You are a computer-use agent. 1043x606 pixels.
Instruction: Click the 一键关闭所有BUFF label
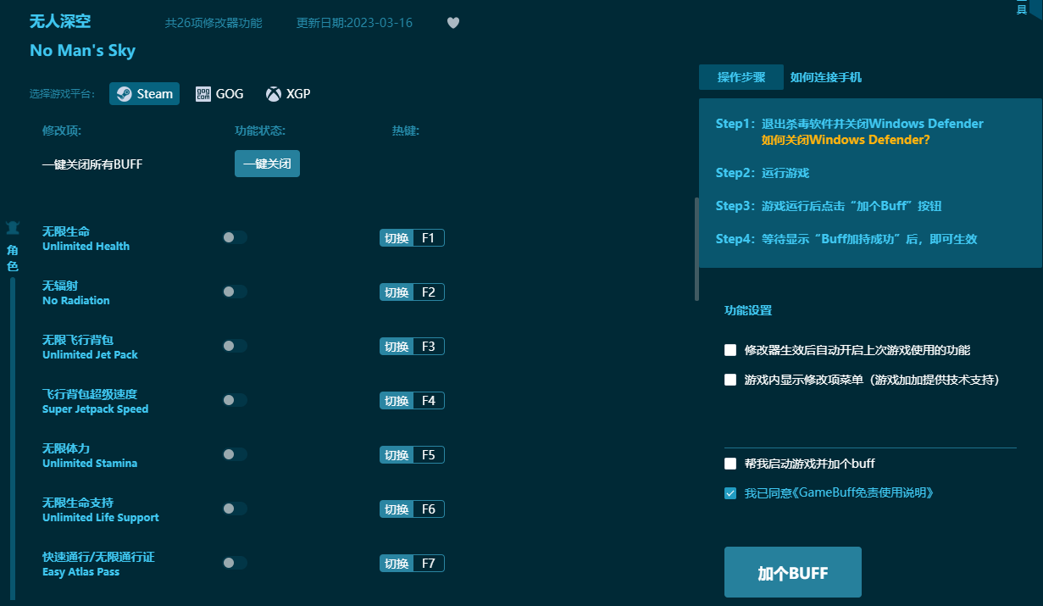click(92, 164)
